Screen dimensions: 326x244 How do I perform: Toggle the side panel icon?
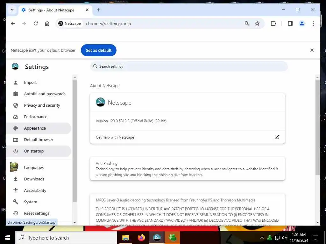[290, 24]
